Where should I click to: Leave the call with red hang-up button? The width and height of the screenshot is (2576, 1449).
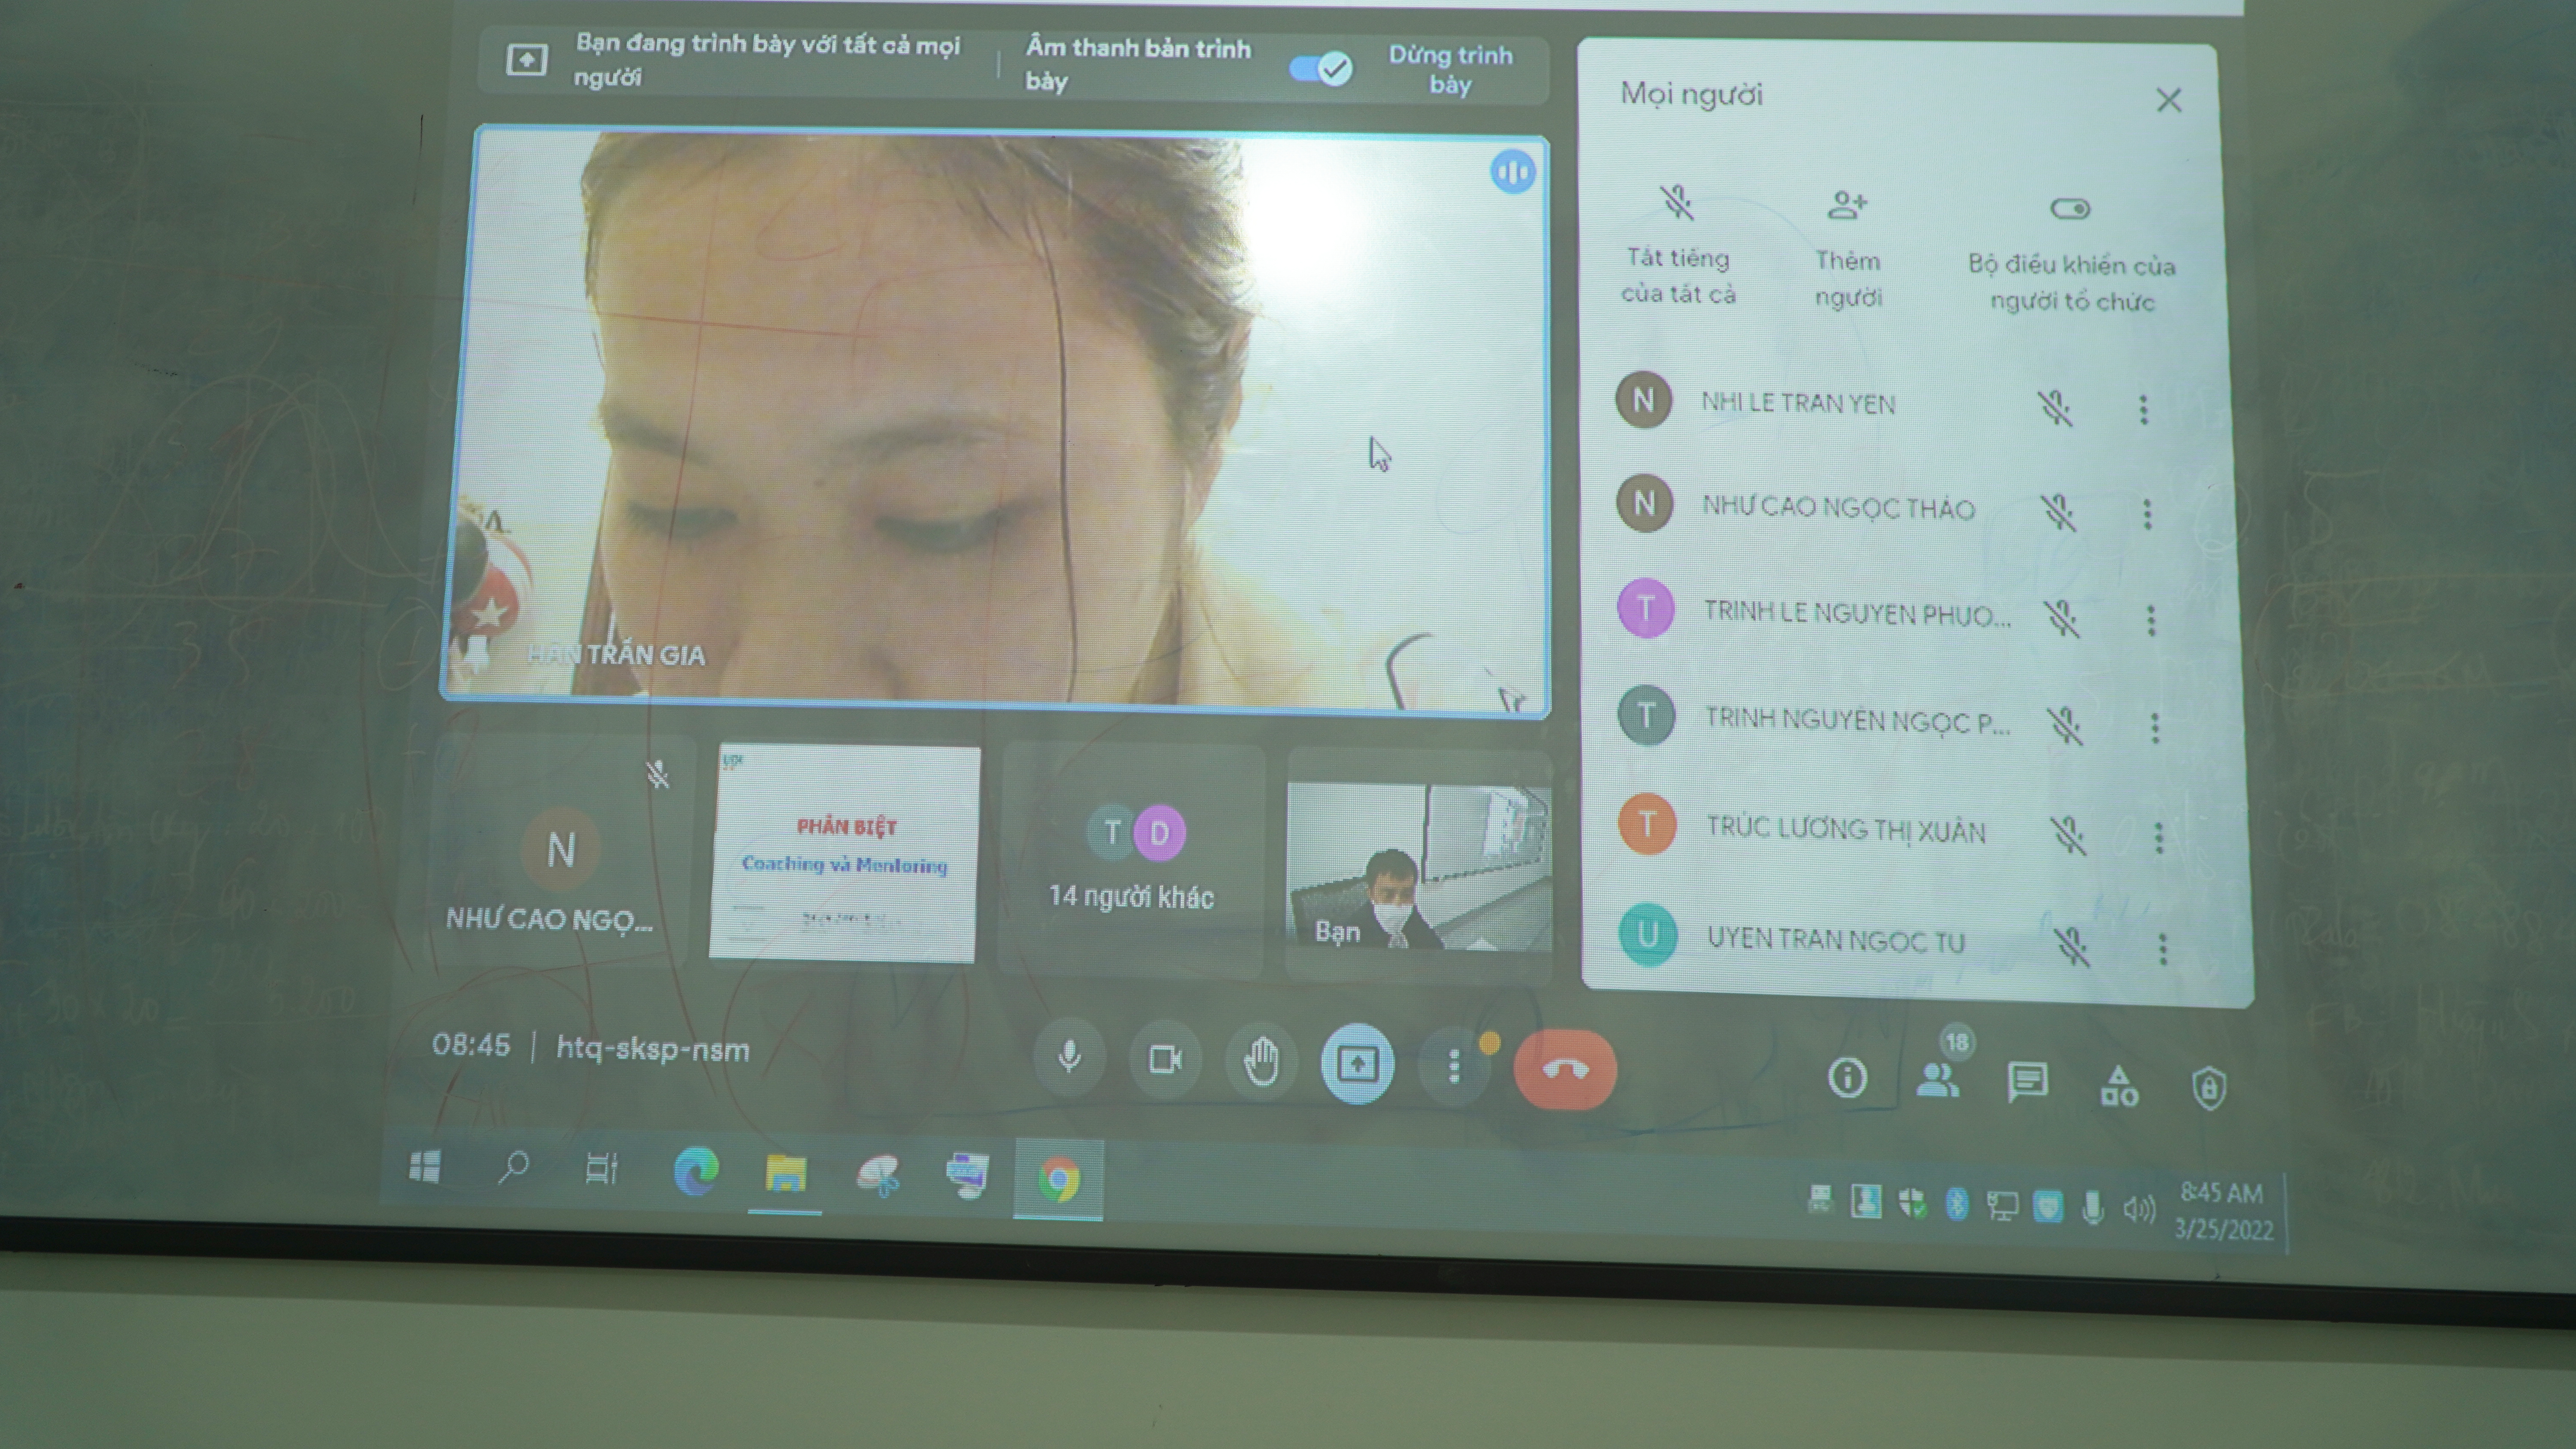pyautogui.click(x=1565, y=1070)
